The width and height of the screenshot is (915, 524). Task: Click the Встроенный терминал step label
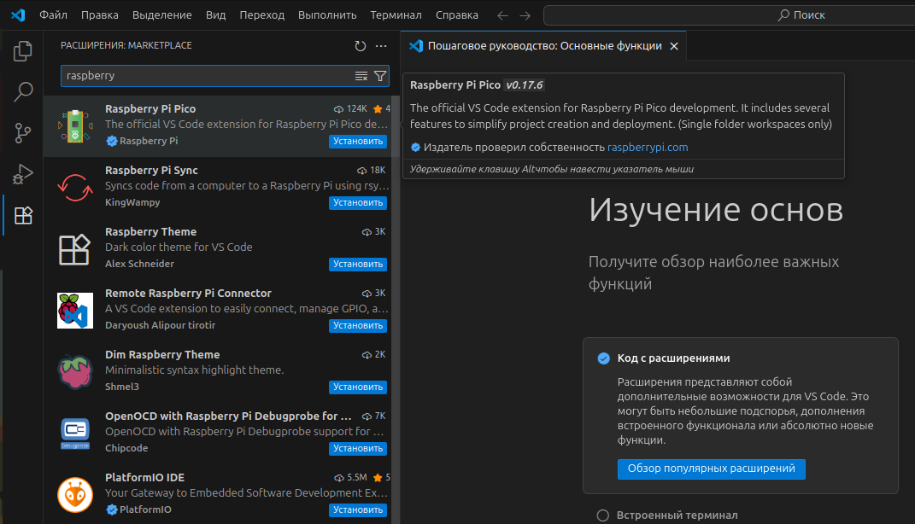click(677, 515)
